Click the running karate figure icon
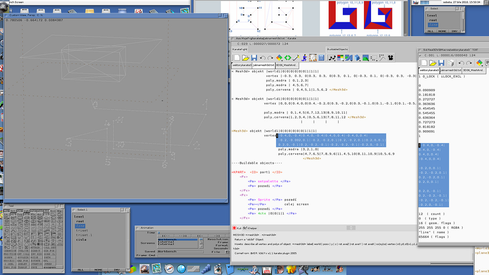 click(304, 58)
